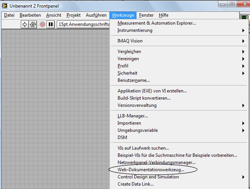Viewport: 250px width, 189px height.
Task: Click the VI icon pane at top right
Action: click(x=245, y=17)
